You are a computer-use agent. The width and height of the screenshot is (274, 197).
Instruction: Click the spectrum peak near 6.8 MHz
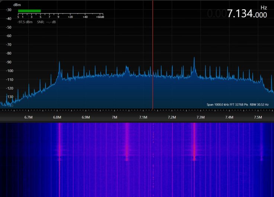pos(59,63)
